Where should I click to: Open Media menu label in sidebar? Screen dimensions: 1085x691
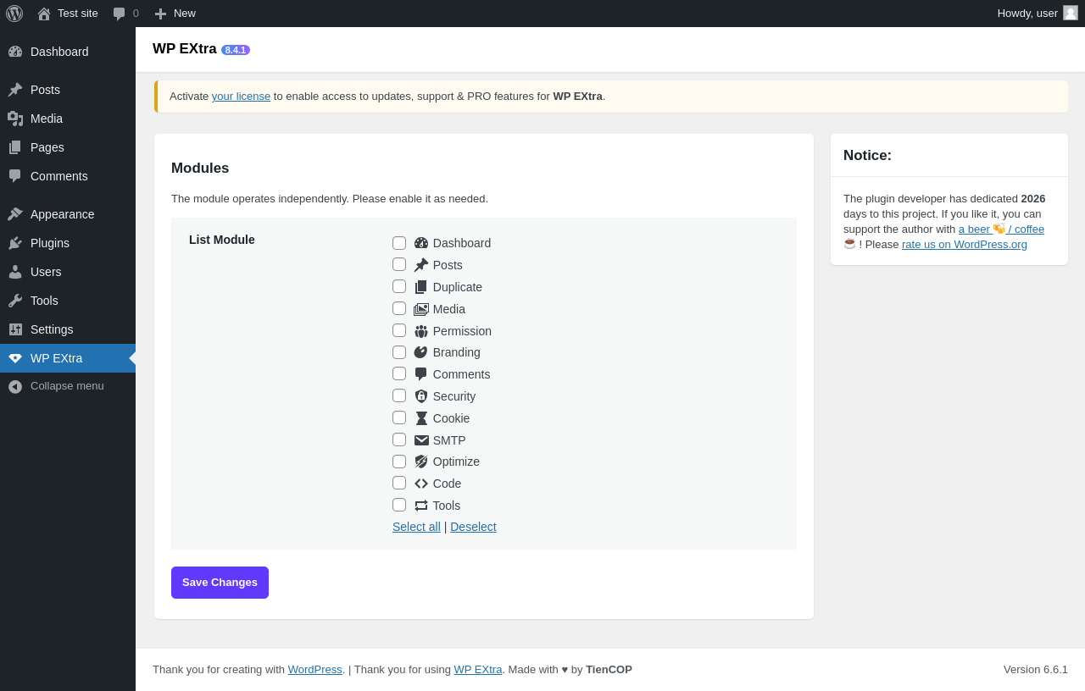coord(47,119)
